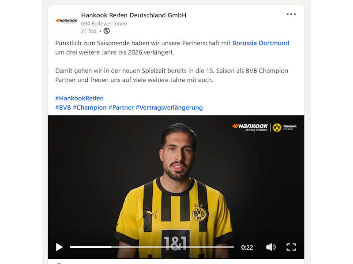Mute the video volume speaker icon
The width and height of the screenshot is (353, 264).
[x=270, y=247]
